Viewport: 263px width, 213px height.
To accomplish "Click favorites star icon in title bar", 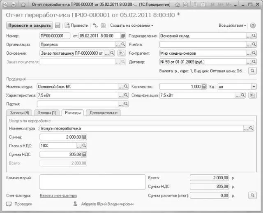I will [23, 5].
